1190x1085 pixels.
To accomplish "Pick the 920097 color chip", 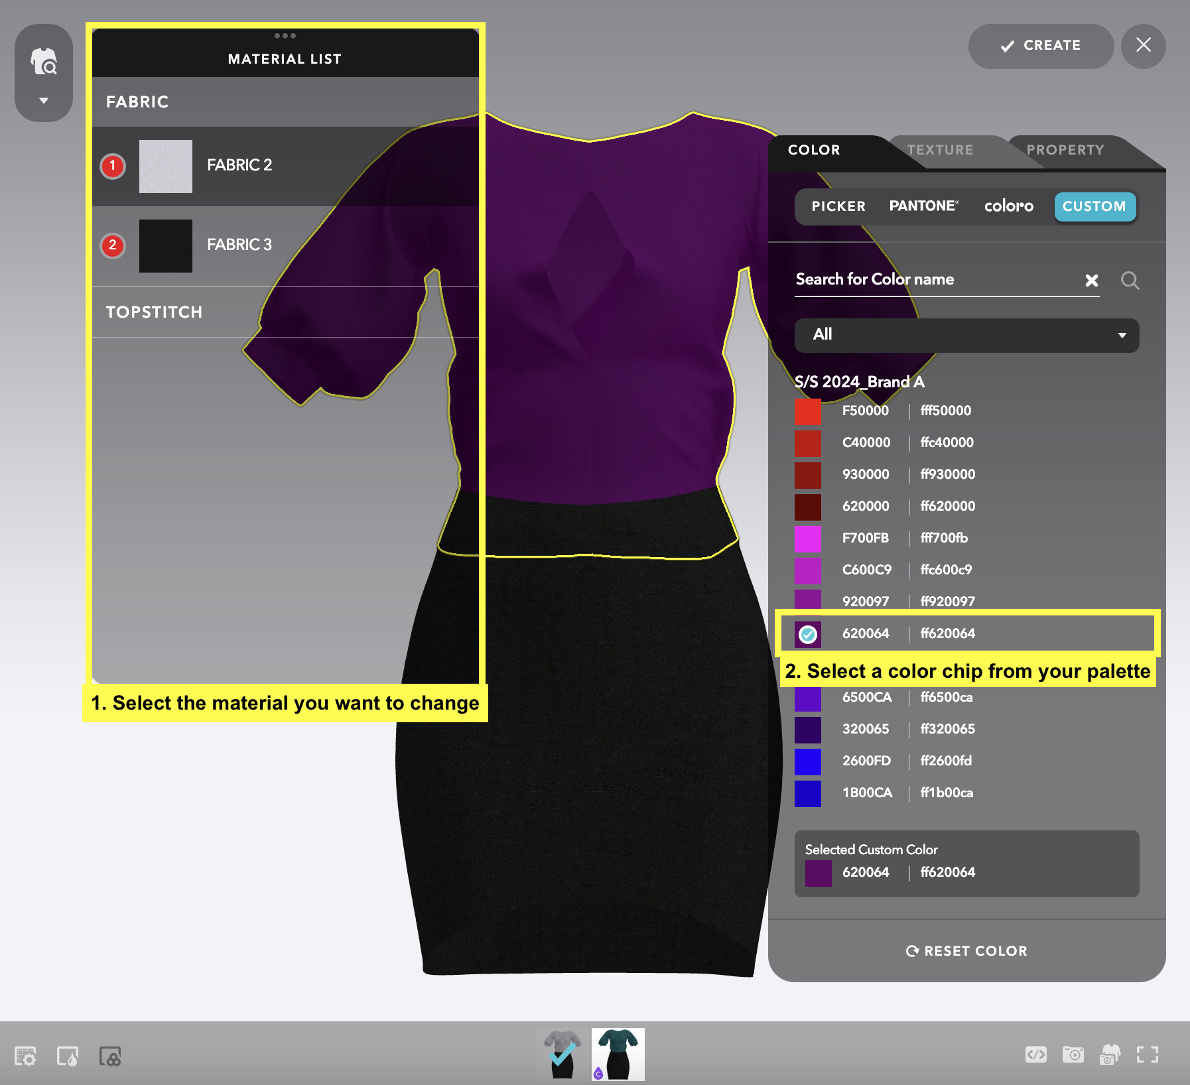I will [x=807, y=600].
